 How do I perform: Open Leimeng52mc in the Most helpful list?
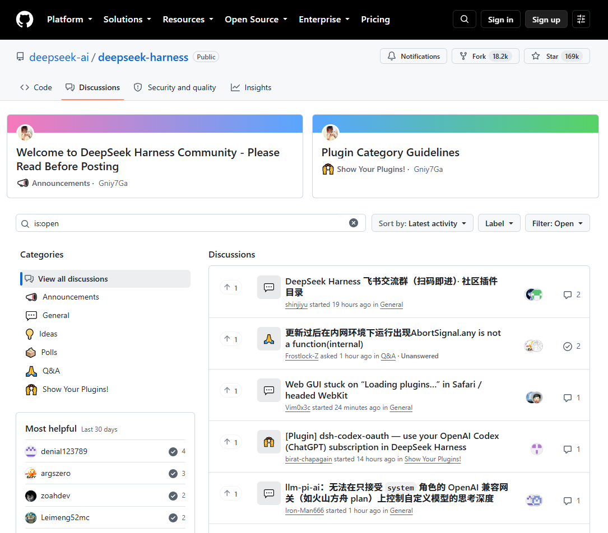65,518
